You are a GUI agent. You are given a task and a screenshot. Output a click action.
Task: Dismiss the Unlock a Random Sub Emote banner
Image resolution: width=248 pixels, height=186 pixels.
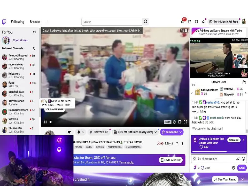click(243, 140)
